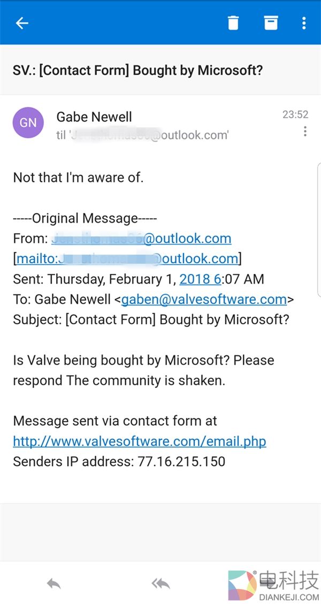This screenshot has width=321, height=604.
Task: Tap the 23:52 timestamp
Action: 295,114
